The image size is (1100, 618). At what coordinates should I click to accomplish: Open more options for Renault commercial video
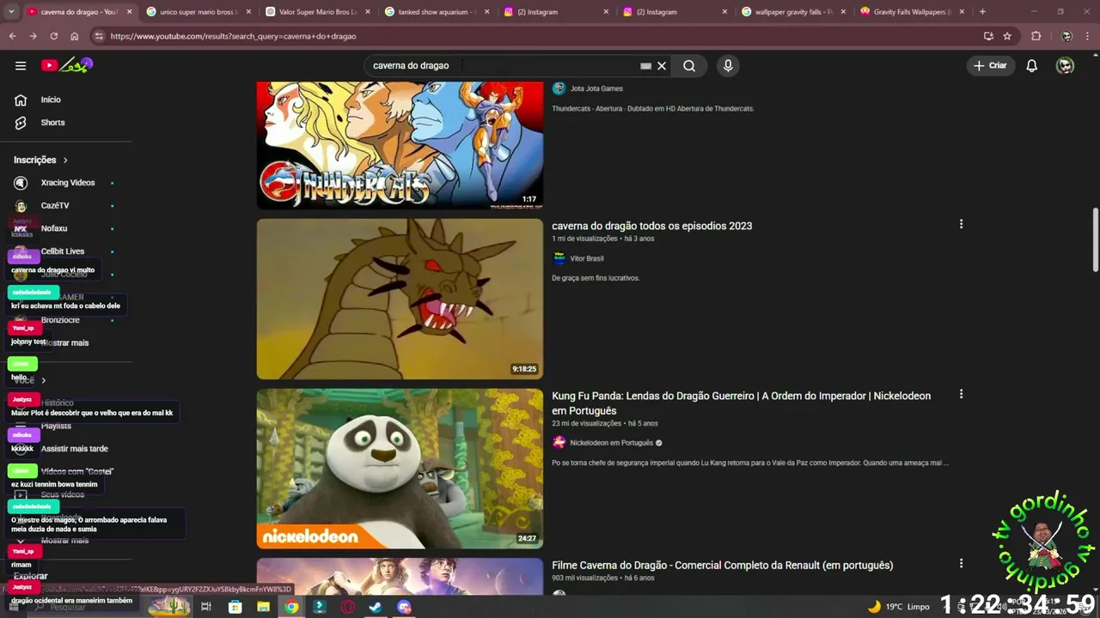pos(961,563)
